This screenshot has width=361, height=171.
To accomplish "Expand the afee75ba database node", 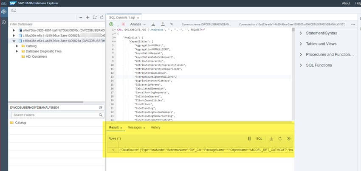I will pos(14,30).
